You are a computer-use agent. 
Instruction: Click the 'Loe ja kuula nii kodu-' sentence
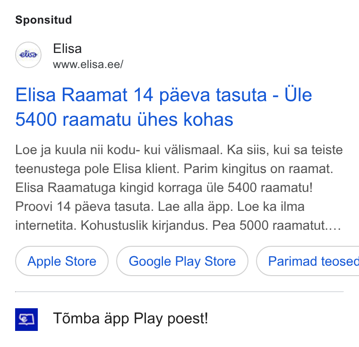(x=119, y=150)
